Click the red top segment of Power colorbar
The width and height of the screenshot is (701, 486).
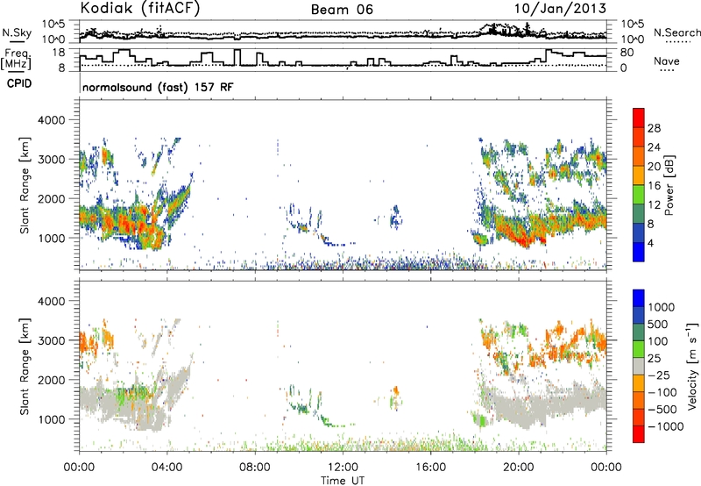click(639, 118)
